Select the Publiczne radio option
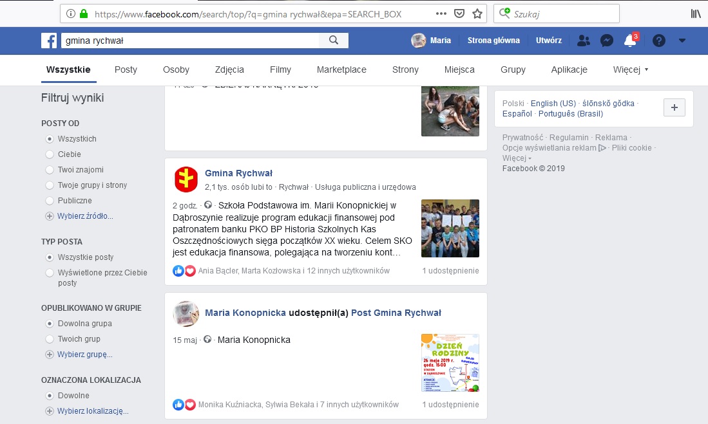The height and width of the screenshot is (424, 708). 50,201
